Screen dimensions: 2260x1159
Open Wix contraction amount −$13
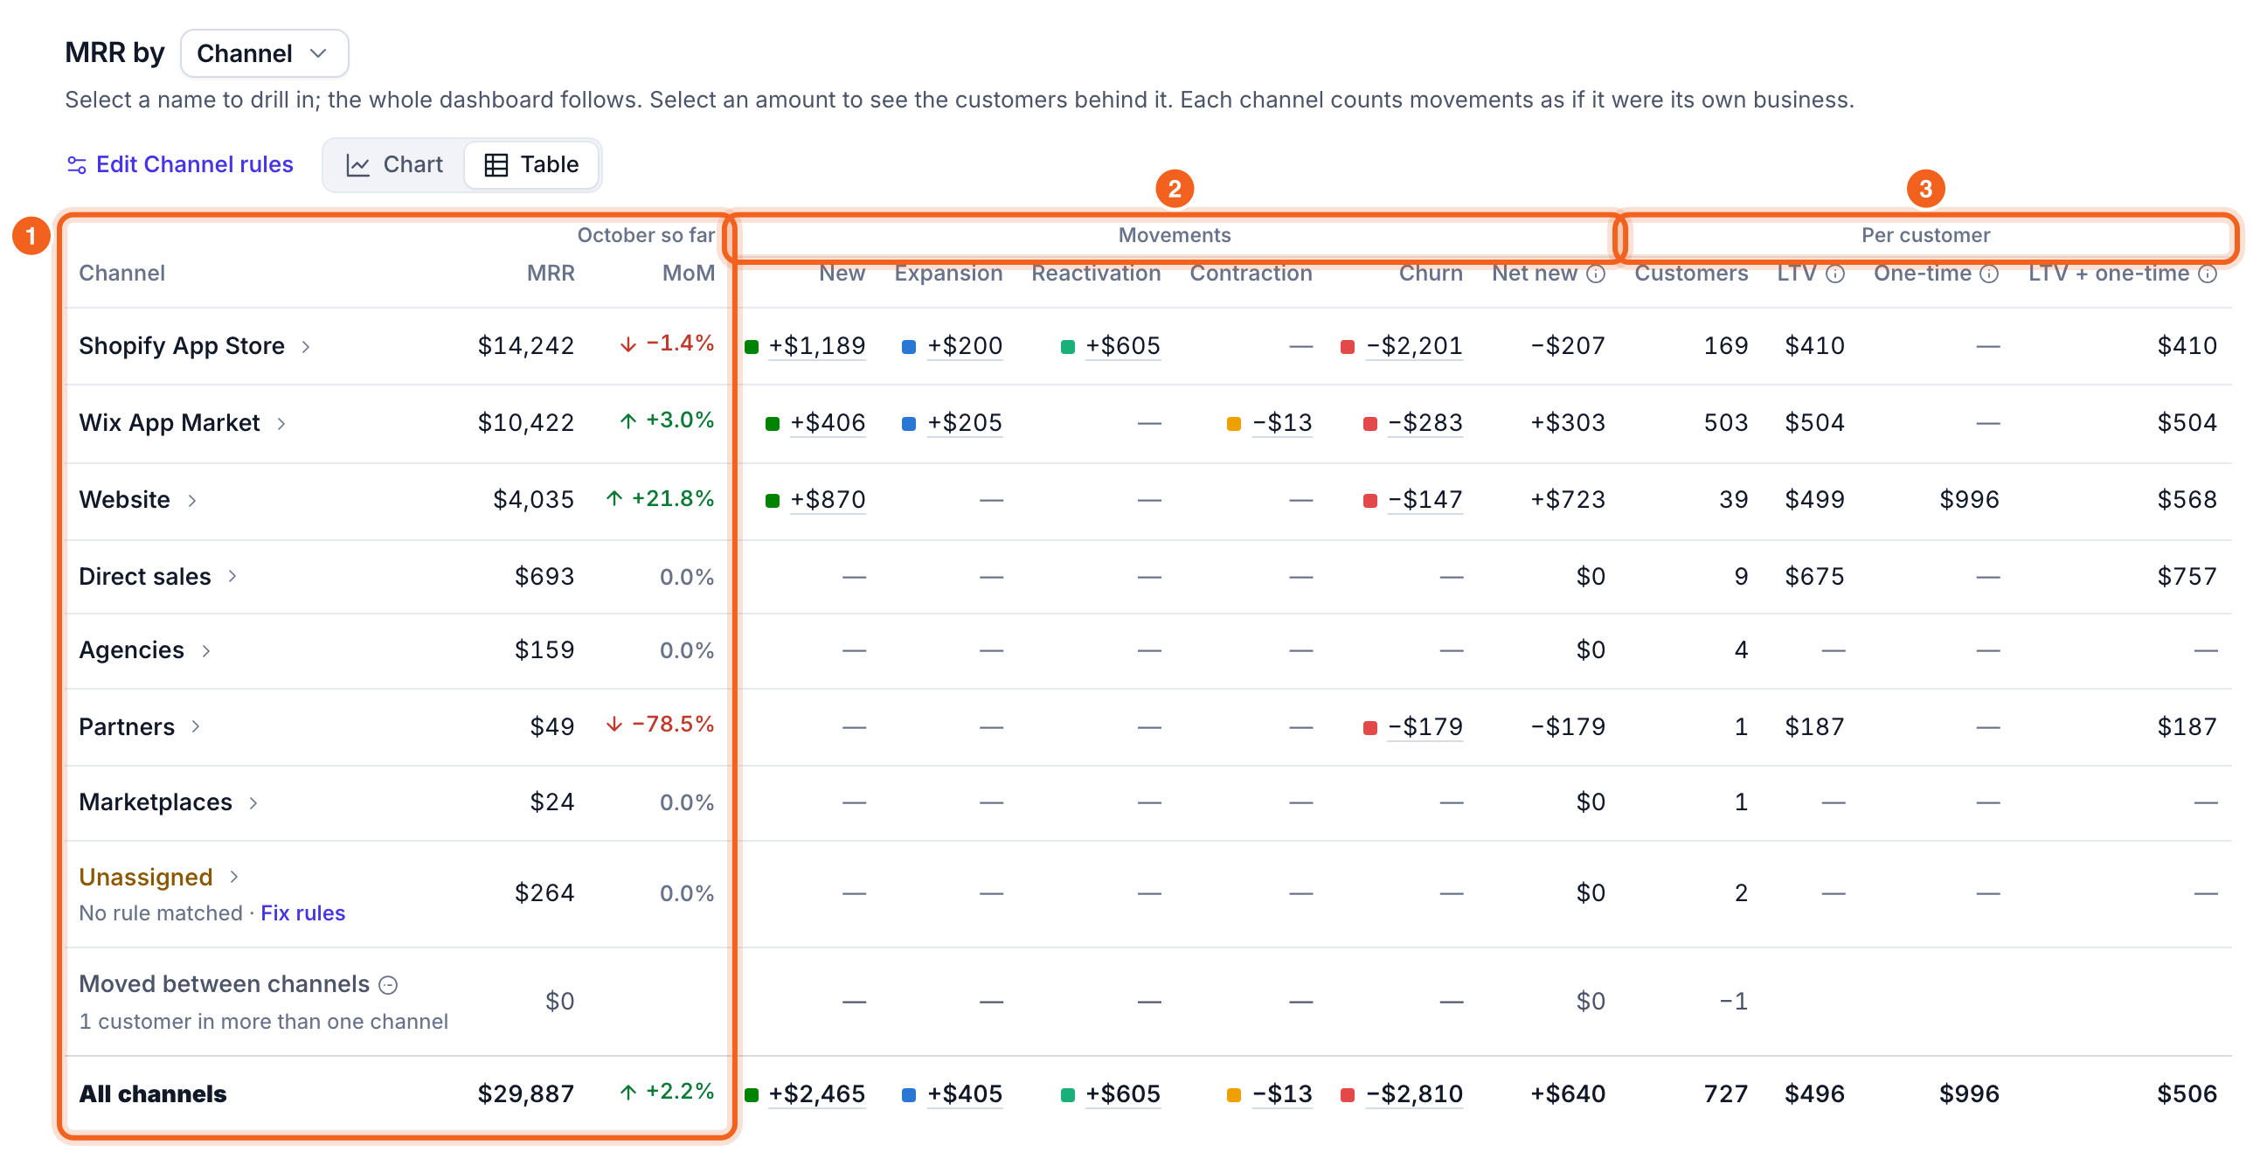(1282, 423)
